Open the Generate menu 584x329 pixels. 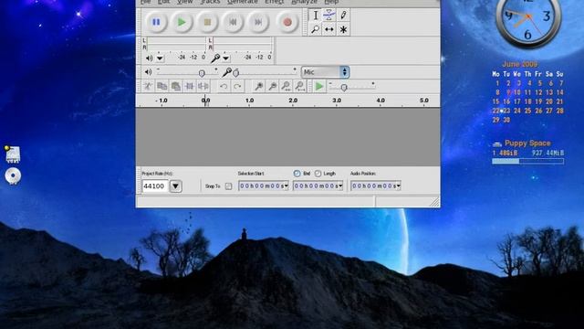click(243, 2)
